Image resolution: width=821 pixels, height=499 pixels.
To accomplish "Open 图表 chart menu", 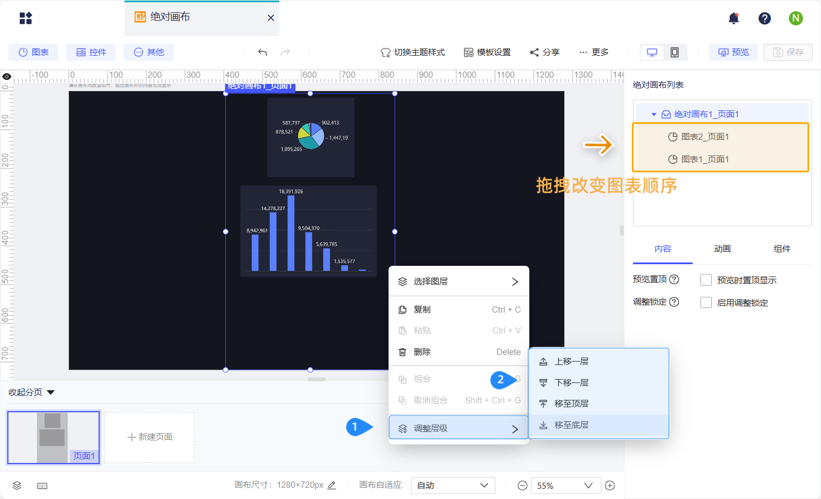I will 33,52.
